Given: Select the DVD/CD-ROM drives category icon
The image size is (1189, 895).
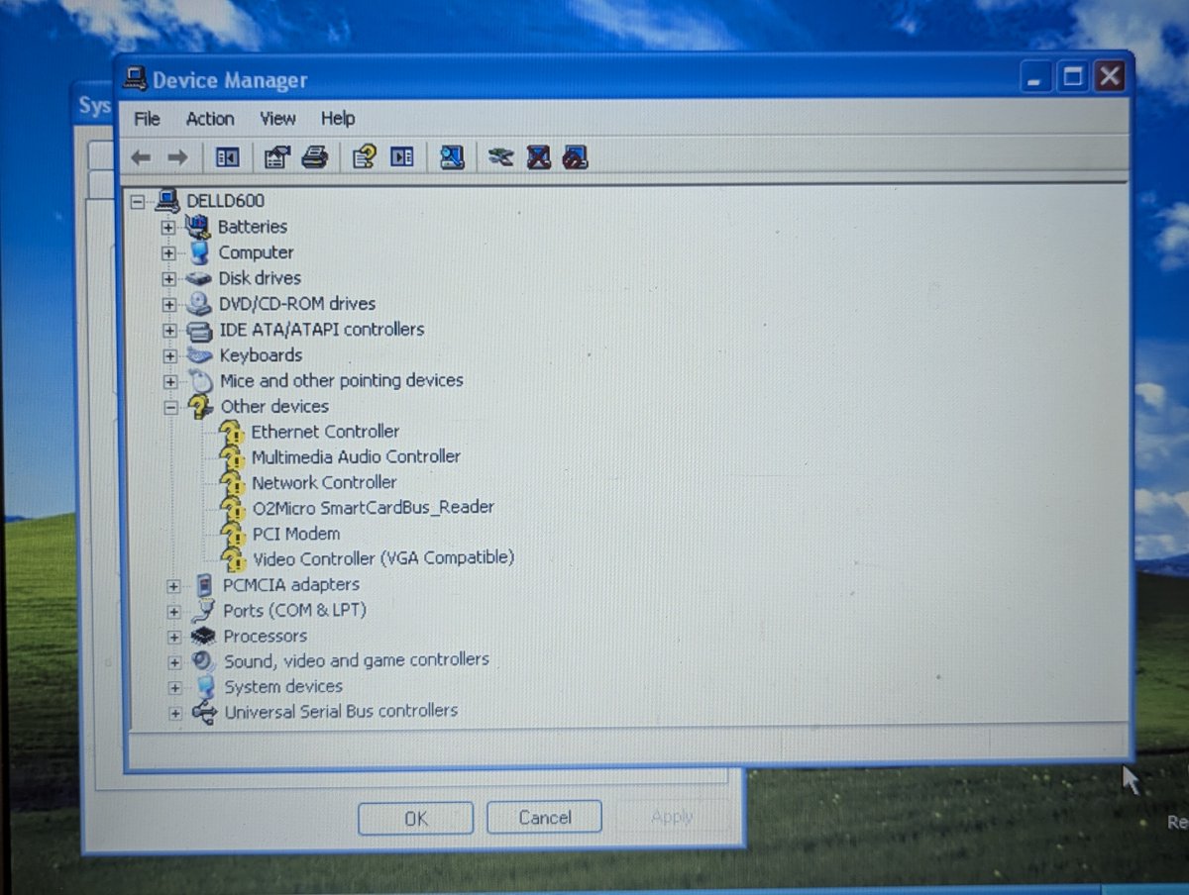Looking at the screenshot, I should 199,304.
